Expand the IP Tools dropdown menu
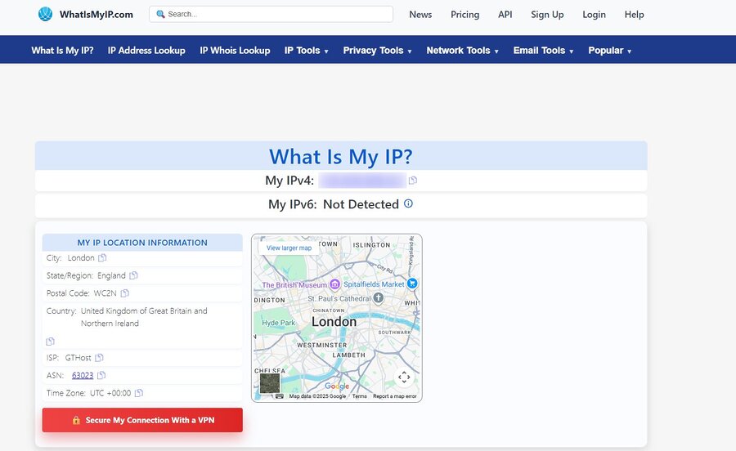This screenshot has width=736, height=451. click(306, 51)
